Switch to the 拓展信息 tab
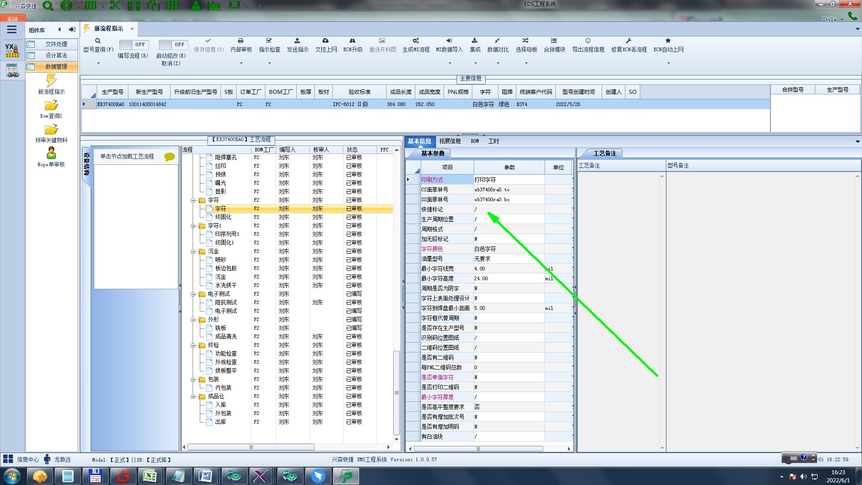Image resolution: width=862 pixels, height=485 pixels. (450, 141)
